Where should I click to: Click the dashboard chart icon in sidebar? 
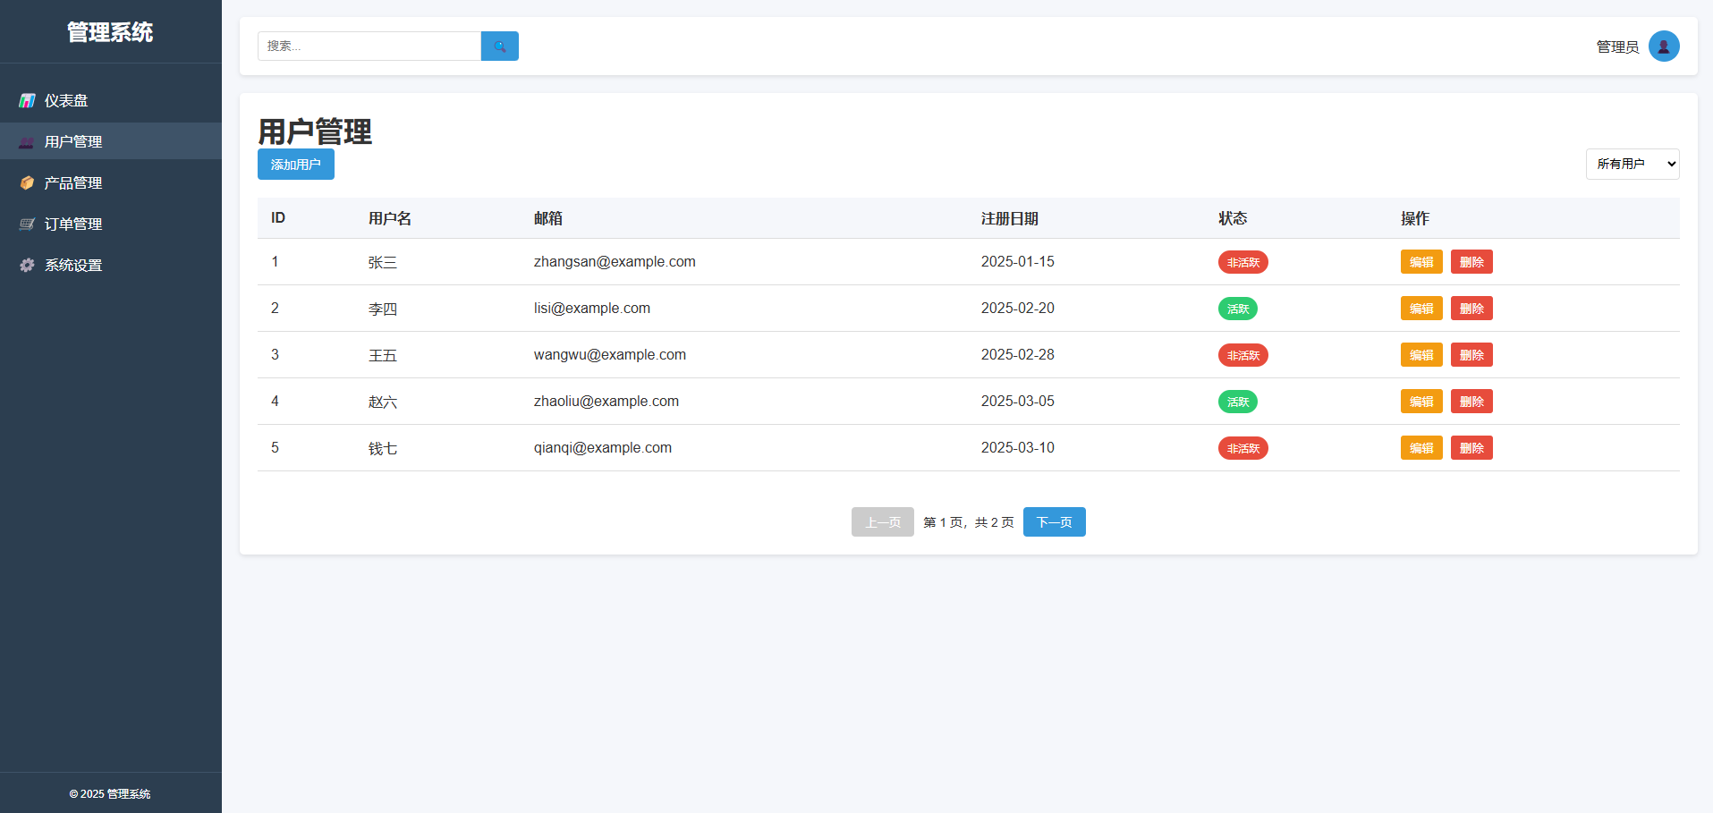point(27,101)
